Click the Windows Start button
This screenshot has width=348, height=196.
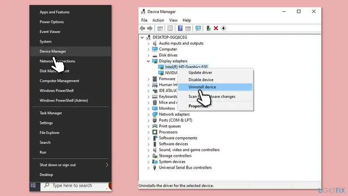click(33, 185)
